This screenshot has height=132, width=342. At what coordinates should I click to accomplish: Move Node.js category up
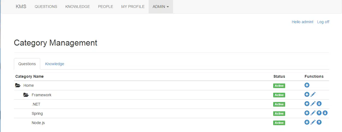[x=319, y=122]
